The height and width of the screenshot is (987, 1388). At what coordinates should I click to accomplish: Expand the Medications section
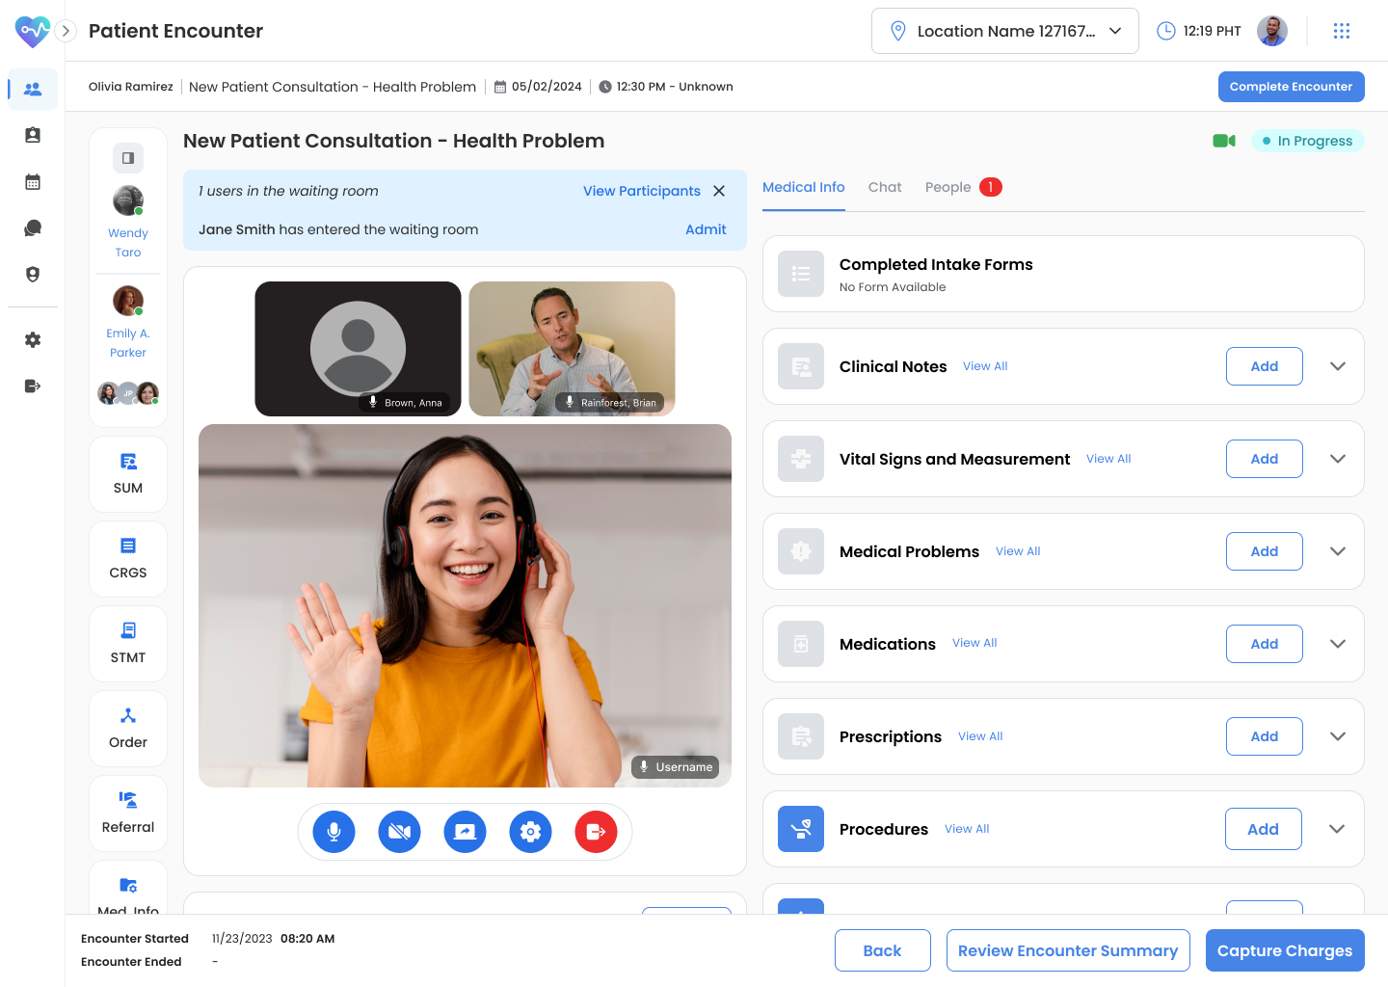coord(1337,643)
